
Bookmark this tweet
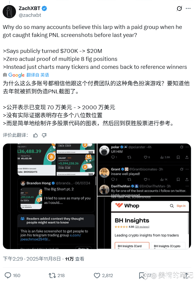(x=142, y=275)
